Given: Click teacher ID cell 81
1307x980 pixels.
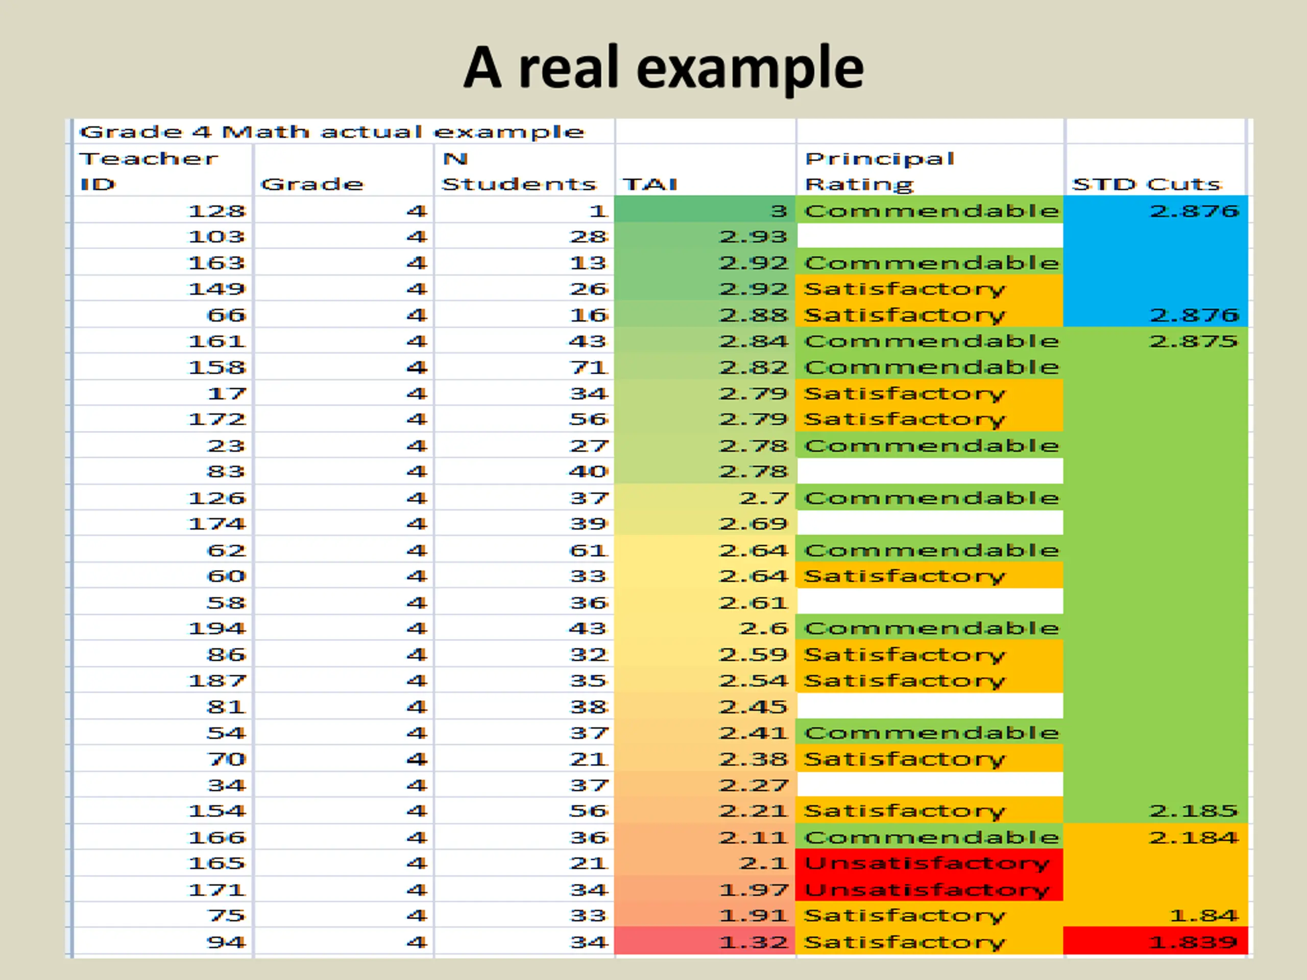Looking at the screenshot, I should pyautogui.click(x=162, y=706).
